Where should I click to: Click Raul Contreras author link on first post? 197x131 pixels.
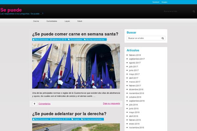pos(42,40)
